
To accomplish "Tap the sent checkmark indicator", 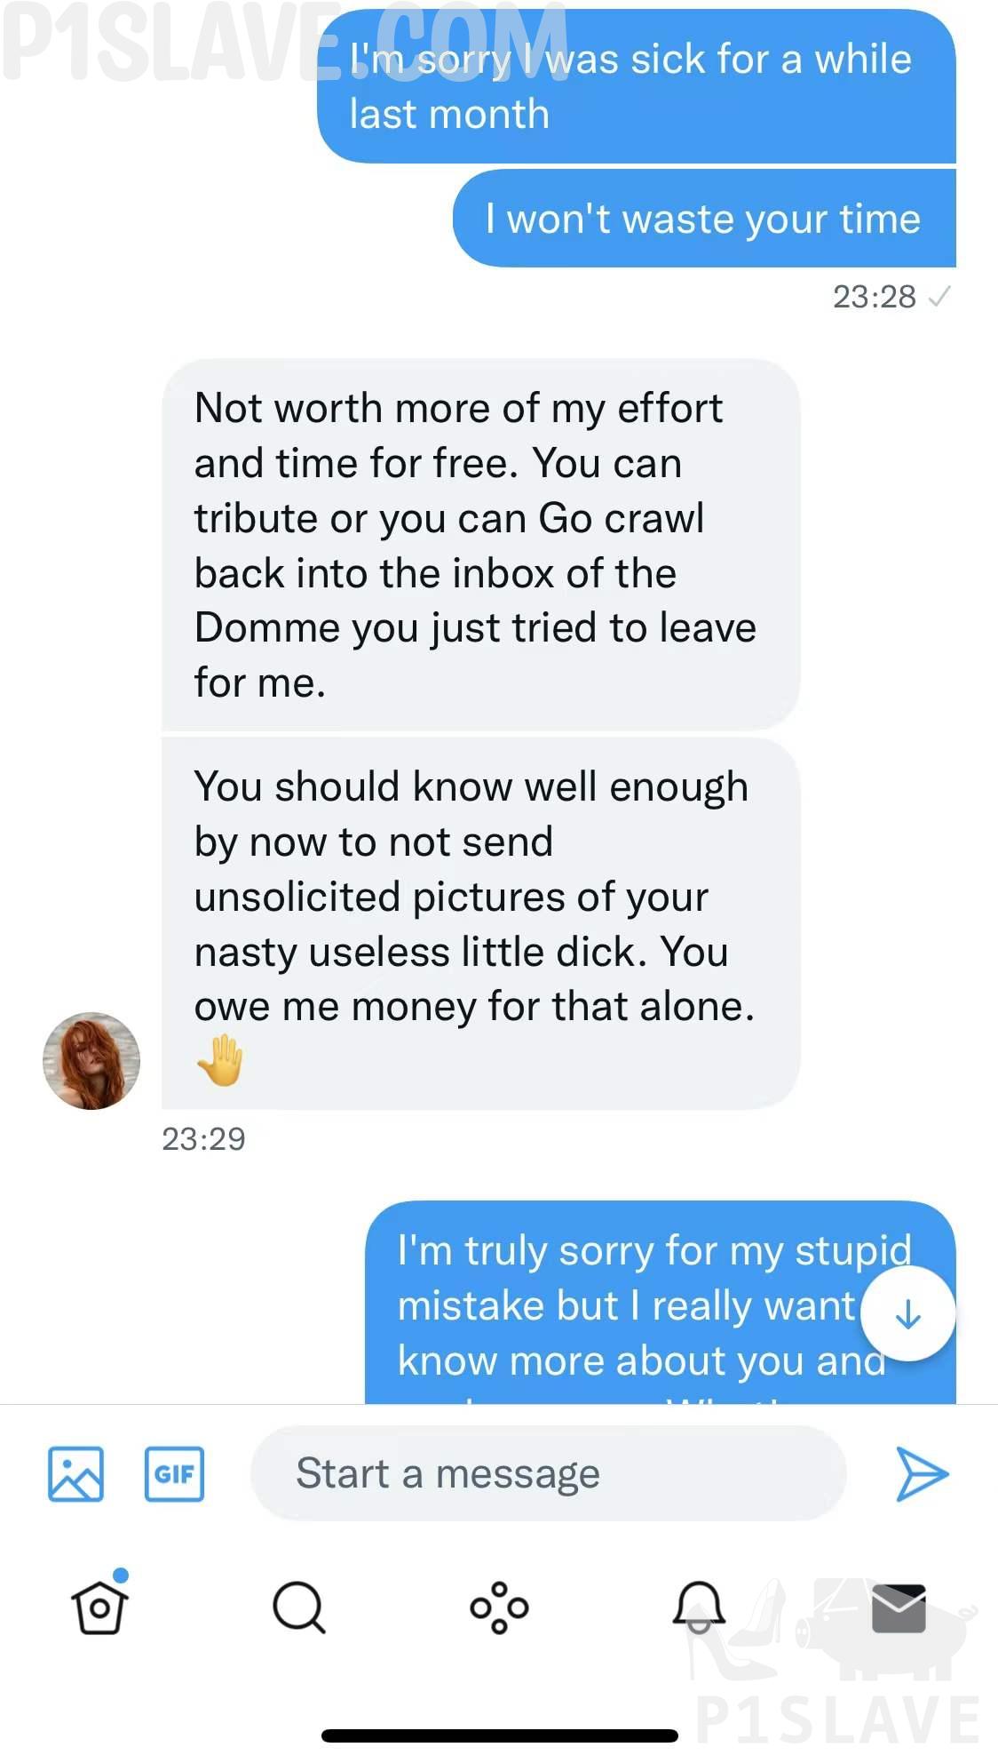I will (x=939, y=296).
